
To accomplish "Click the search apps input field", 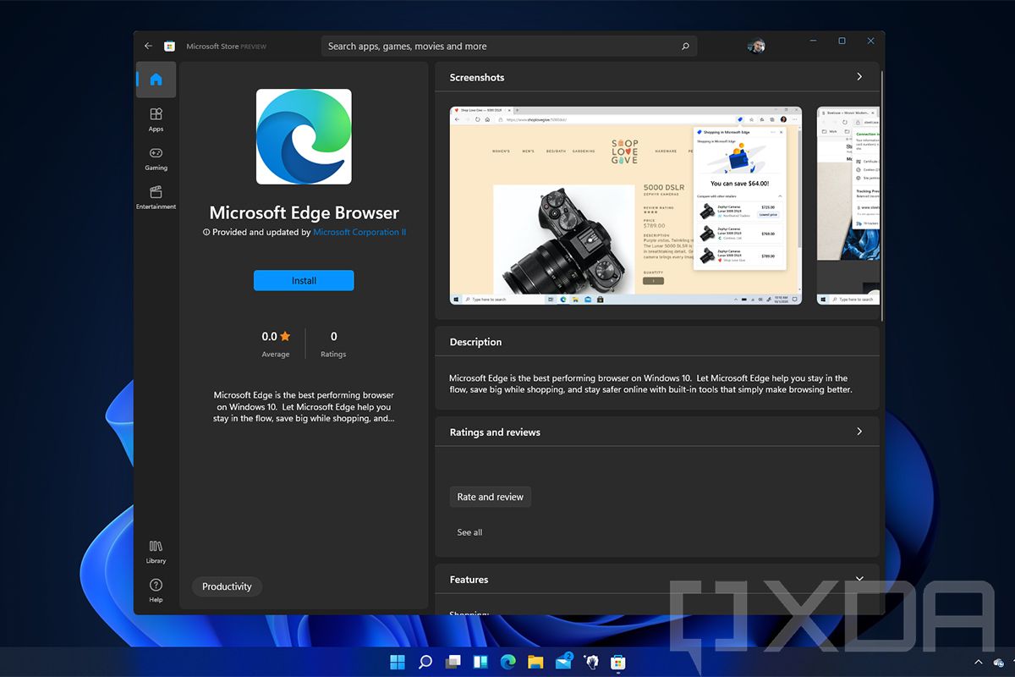I will coord(499,47).
